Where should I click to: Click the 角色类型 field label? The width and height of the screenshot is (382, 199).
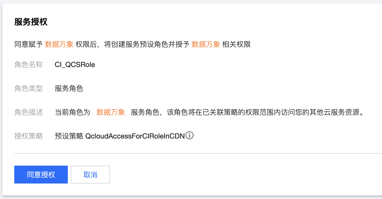click(x=29, y=88)
